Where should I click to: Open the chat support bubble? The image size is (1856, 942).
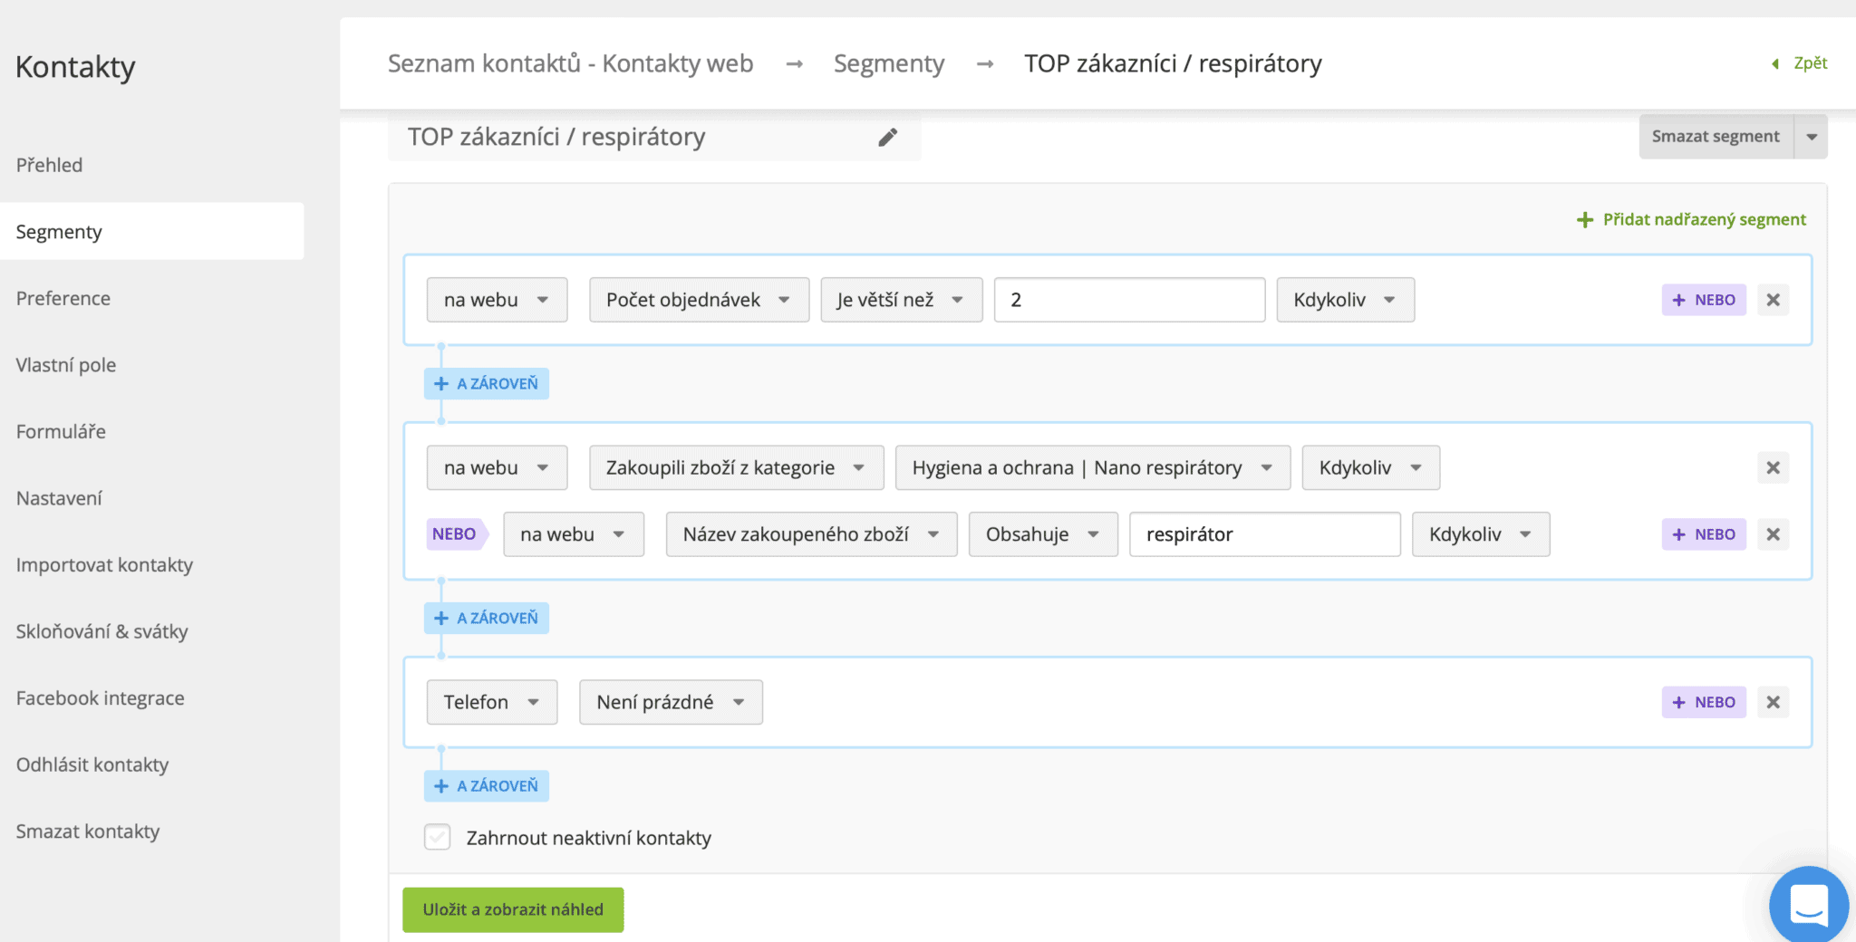pyautogui.click(x=1808, y=905)
